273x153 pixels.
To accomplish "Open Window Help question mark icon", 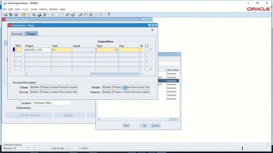I will click(109, 15).
